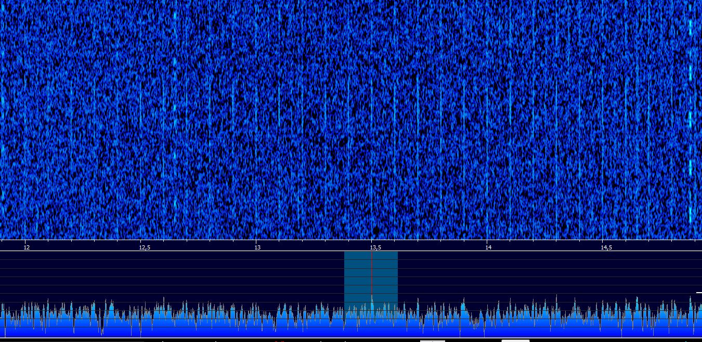This screenshot has width=702, height=342.
Task: Click the 12,5 frequency scale label
Action: (144, 247)
